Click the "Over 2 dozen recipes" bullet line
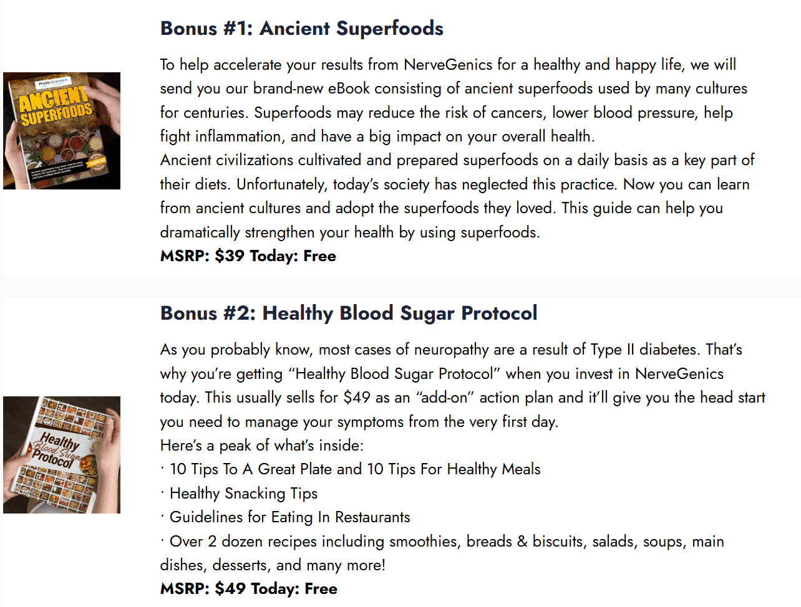The image size is (801, 607). pos(447,542)
